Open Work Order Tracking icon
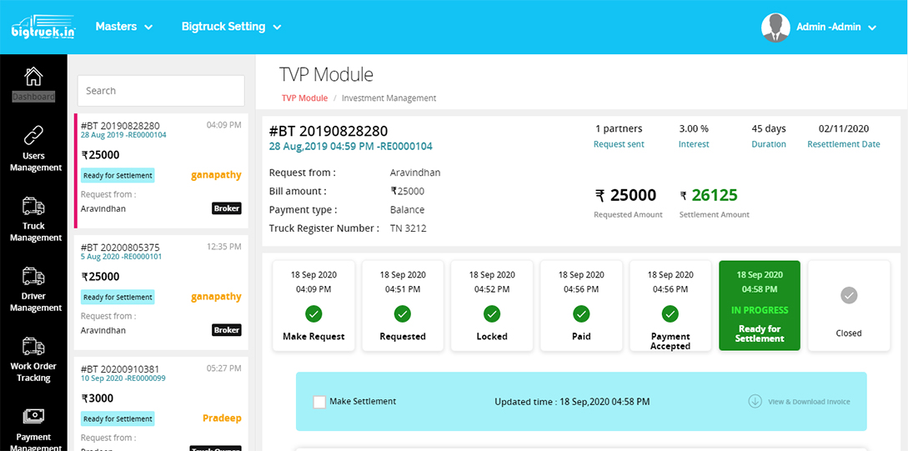The image size is (908, 451). 34,346
